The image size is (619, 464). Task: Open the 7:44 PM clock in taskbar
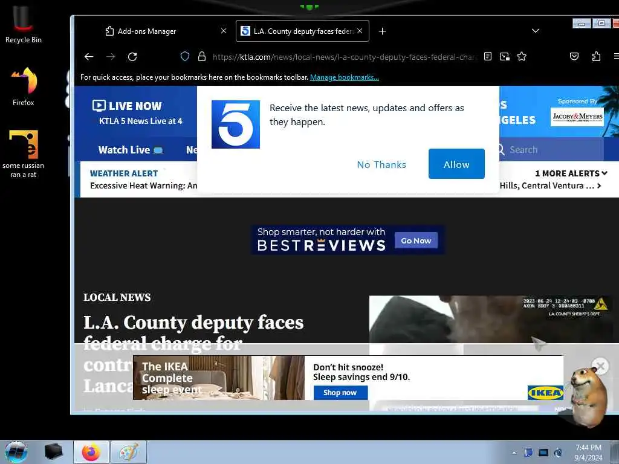pos(588,452)
